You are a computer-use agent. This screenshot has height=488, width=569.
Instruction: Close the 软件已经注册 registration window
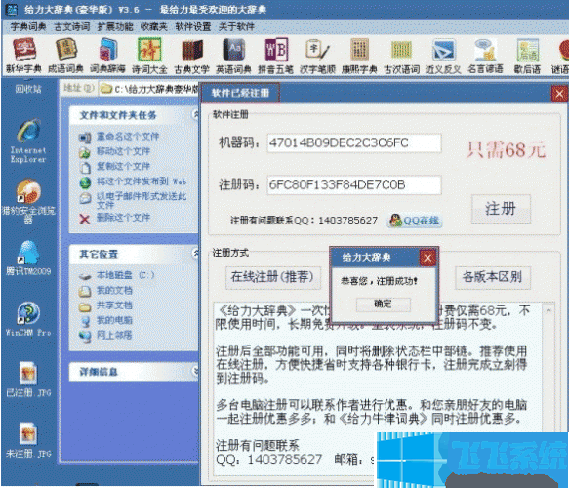(559, 95)
